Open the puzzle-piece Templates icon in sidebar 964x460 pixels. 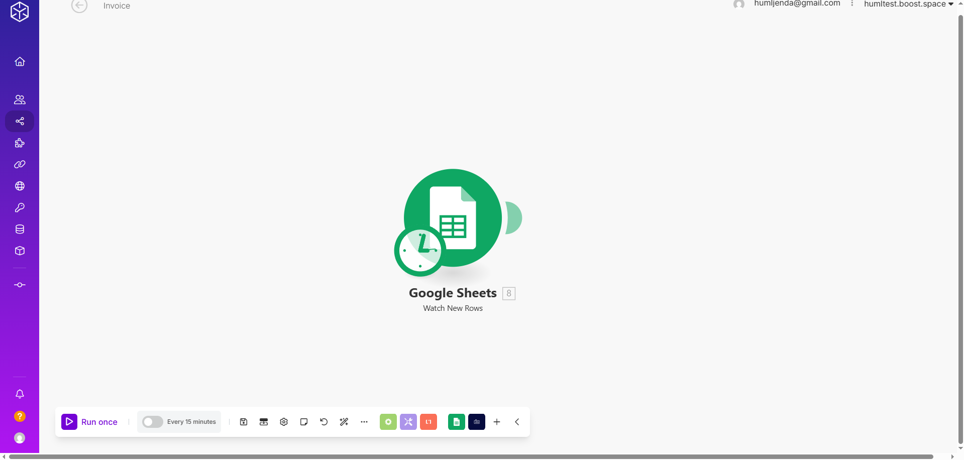pos(20,143)
